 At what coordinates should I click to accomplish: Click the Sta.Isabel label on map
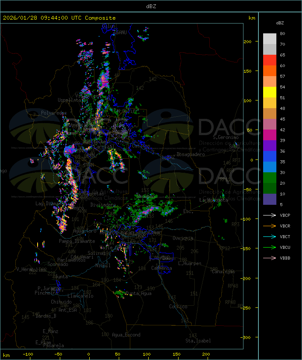pyautogui.click(x=198, y=341)
